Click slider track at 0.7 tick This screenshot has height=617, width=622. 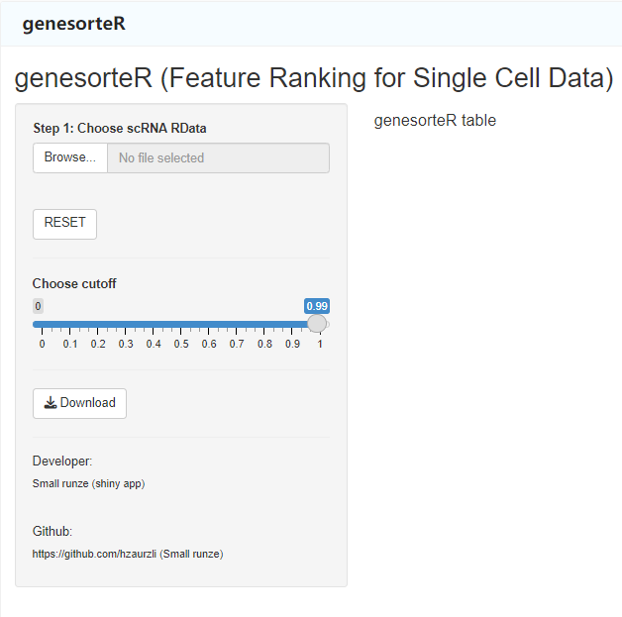point(237,325)
